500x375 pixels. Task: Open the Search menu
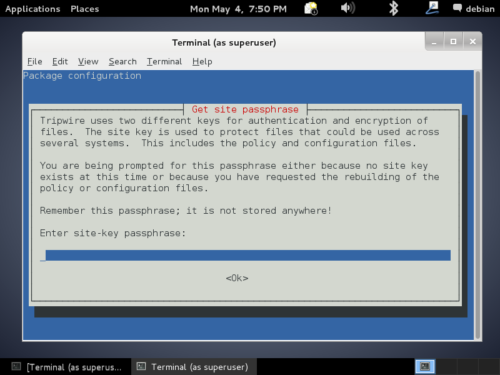coord(122,61)
